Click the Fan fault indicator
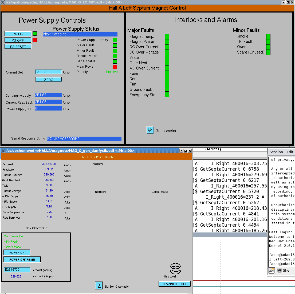The width and height of the screenshot is (295, 294). [167, 84]
